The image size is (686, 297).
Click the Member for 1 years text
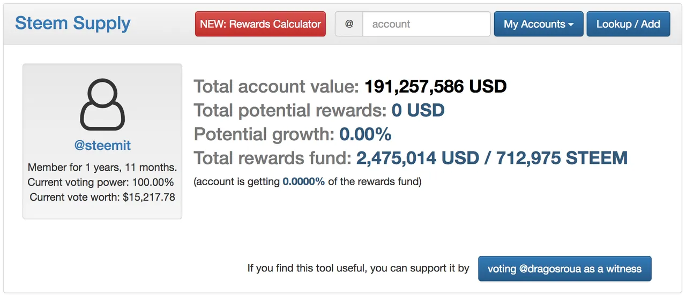pos(102,167)
